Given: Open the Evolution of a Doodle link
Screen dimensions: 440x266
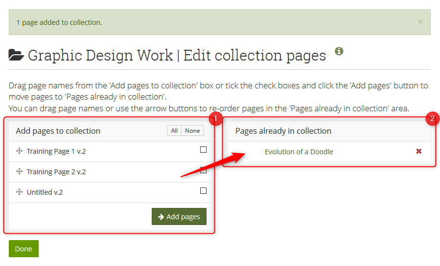Looking at the screenshot, I should (x=299, y=152).
